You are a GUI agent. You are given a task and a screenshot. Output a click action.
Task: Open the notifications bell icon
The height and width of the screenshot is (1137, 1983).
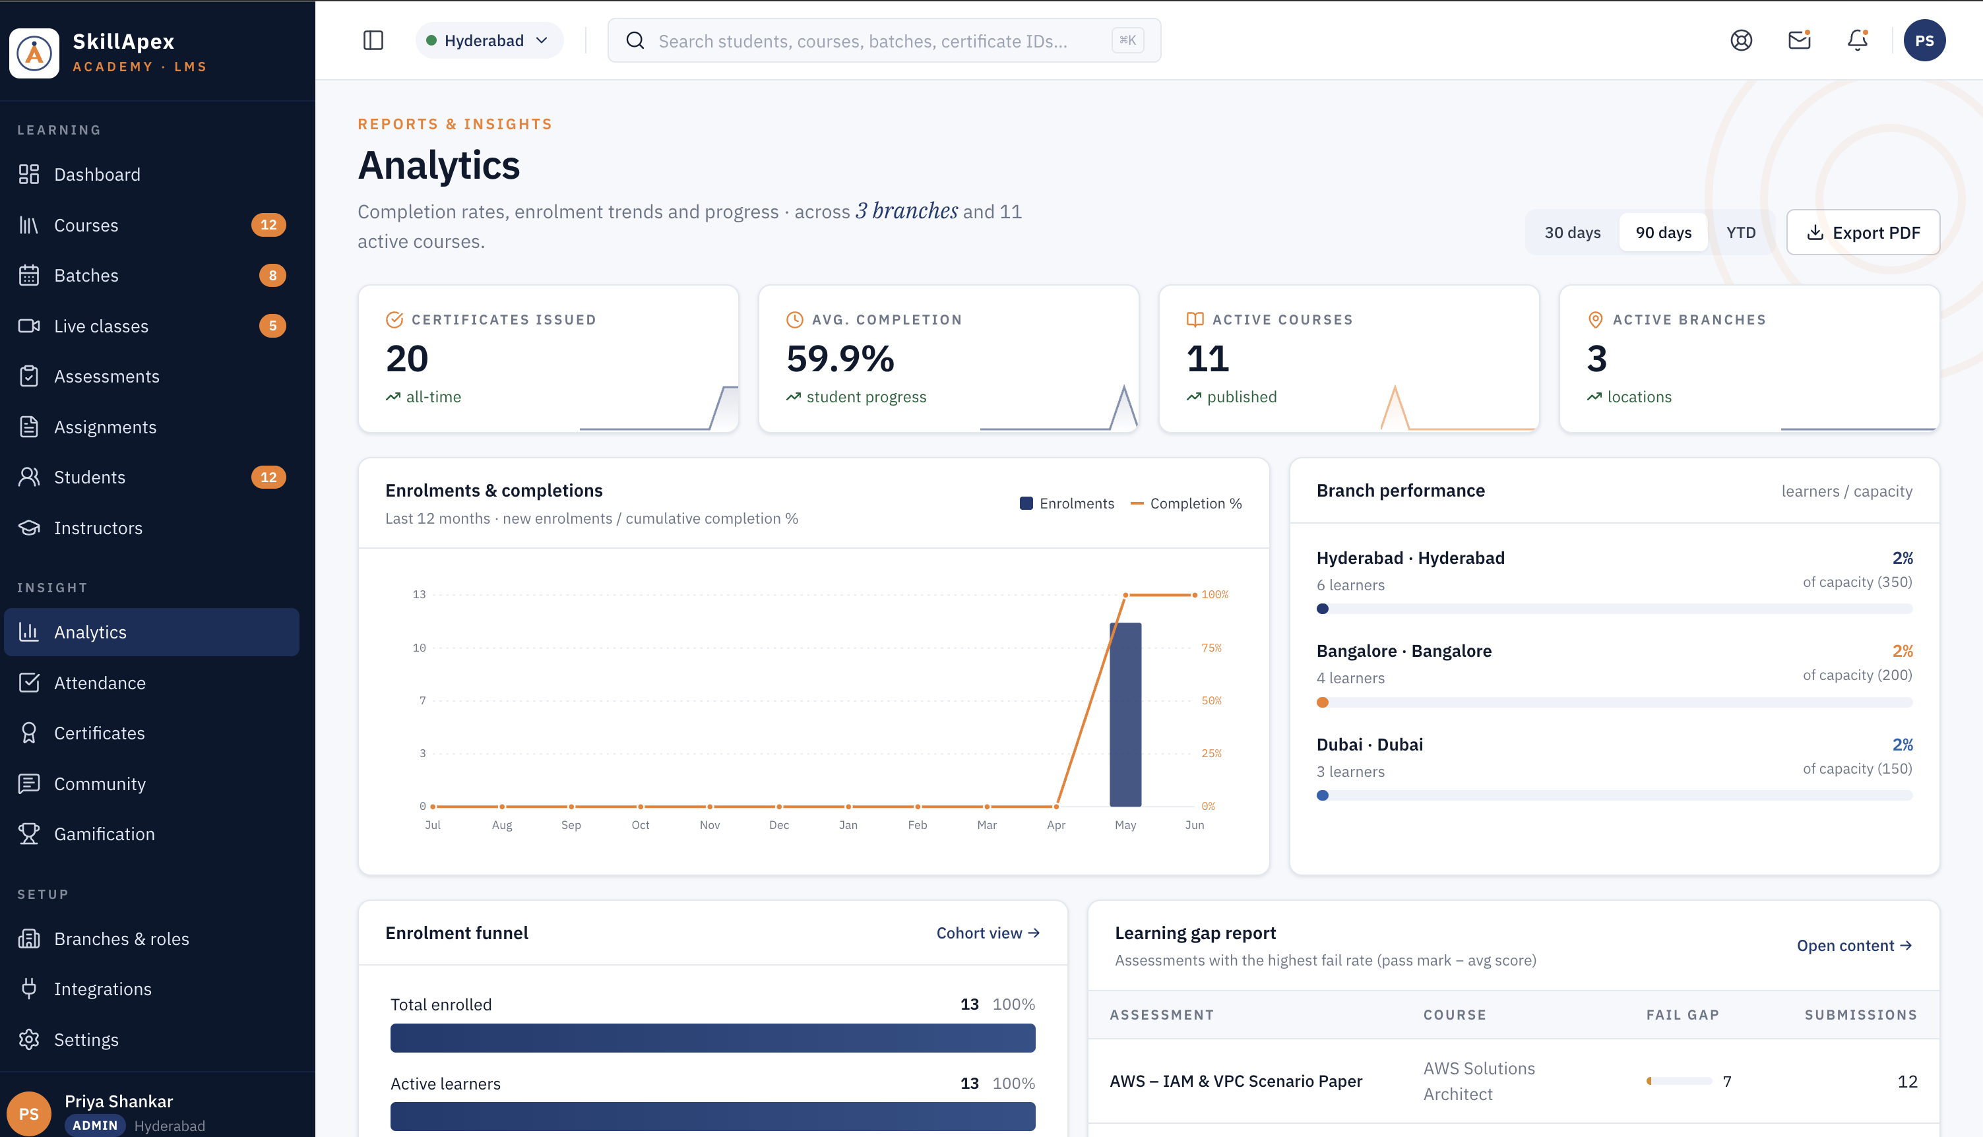tap(1857, 40)
